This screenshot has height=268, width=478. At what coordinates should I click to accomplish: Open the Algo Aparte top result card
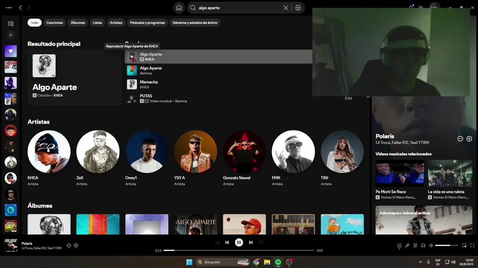[75, 77]
